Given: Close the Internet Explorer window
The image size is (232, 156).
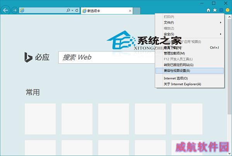Looking at the screenshot, I should tap(226, 3).
